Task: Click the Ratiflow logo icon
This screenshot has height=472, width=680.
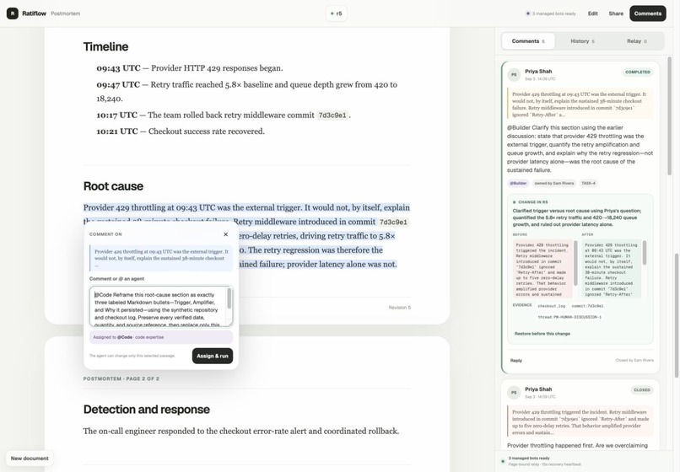Action: click(x=12, y=13)
